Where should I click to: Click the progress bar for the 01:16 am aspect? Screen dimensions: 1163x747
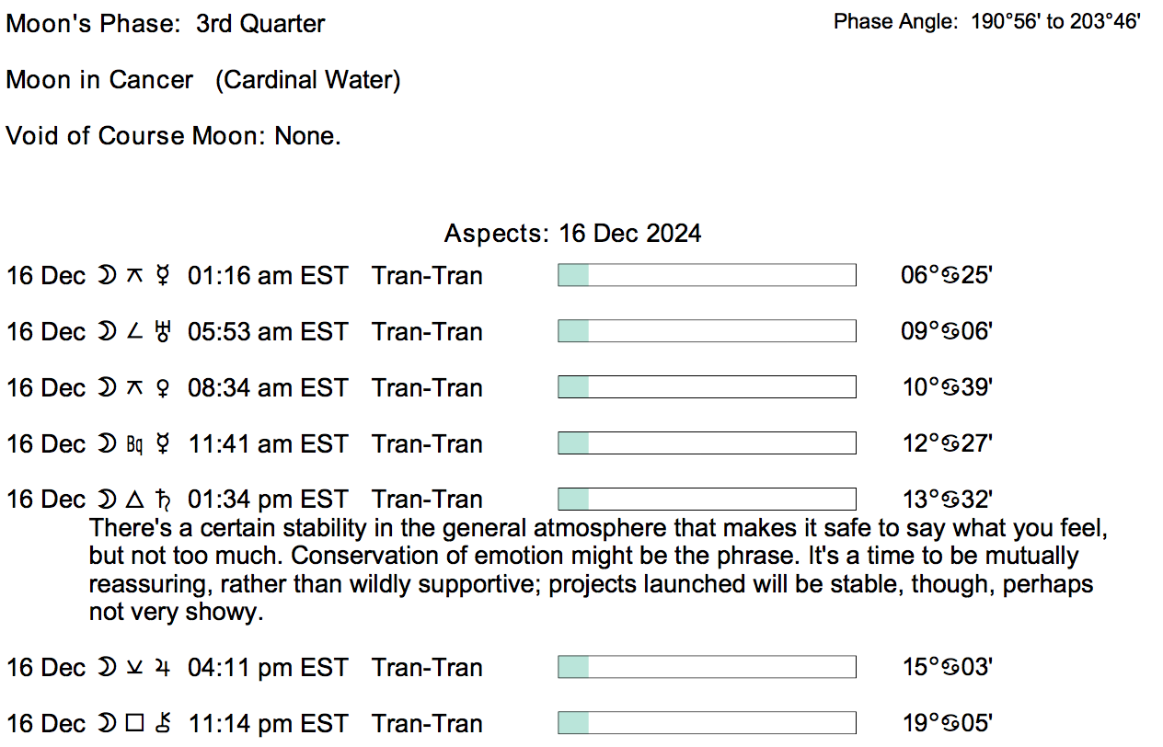(x=707, y=276)
